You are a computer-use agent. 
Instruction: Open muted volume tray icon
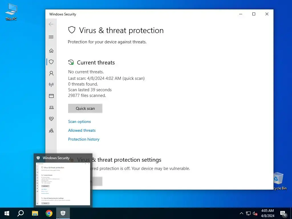pos(255,213)
